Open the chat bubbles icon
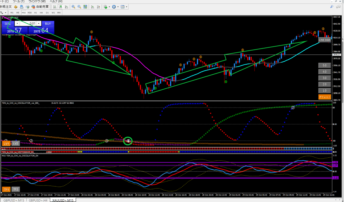344x202 pixels. point(339,7)
